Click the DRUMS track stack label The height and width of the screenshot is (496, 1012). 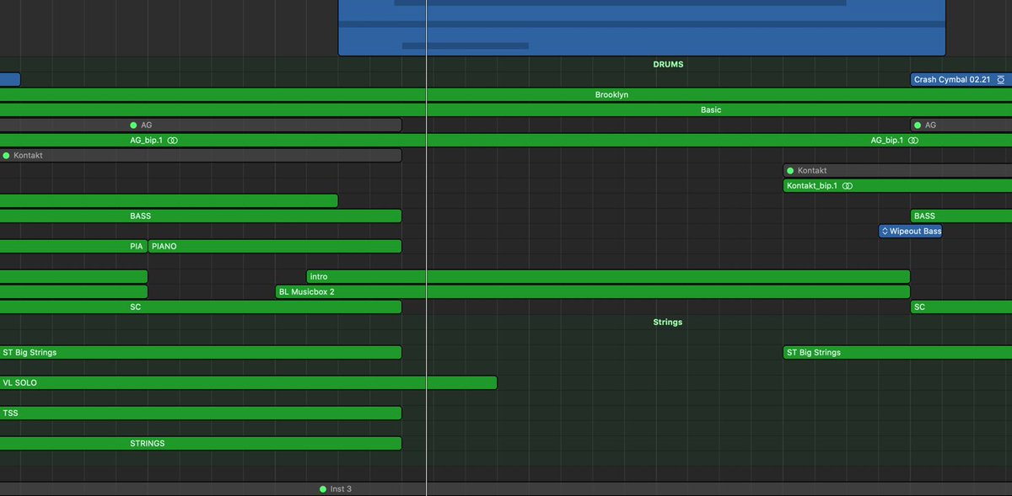668,64
